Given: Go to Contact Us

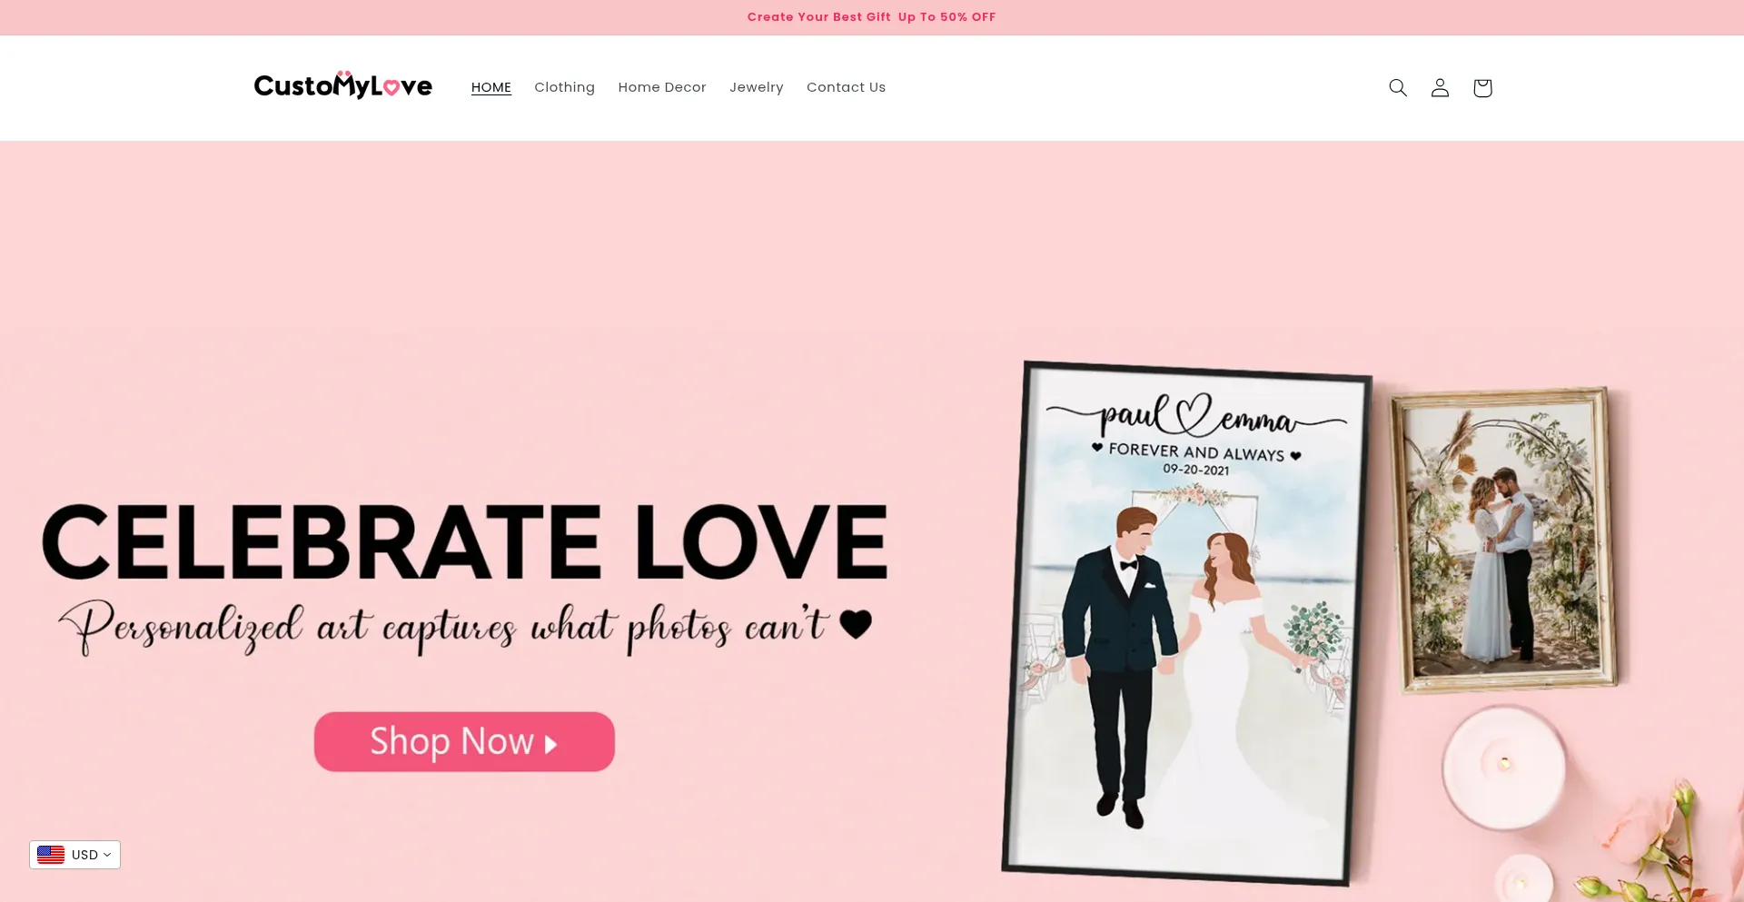Looking at the screenshot, I should (x=846, y=87).
